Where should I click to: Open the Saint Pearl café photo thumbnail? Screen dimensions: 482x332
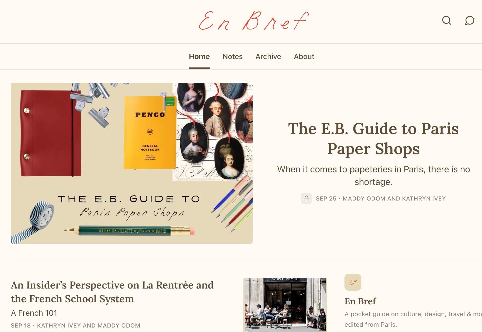[x=285, y=305]
